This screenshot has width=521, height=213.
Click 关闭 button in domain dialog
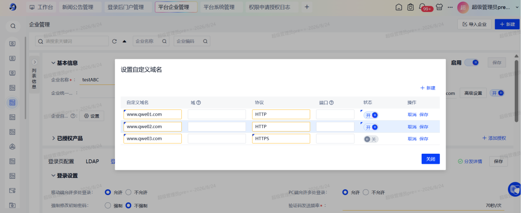[431, 159]
